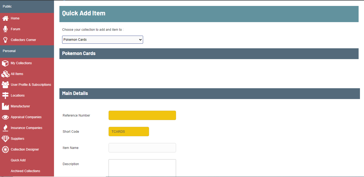Click the Collection Designer emblem icon
Image resolution: width=364 pixels, height=177 pixels.
[5, 149]
